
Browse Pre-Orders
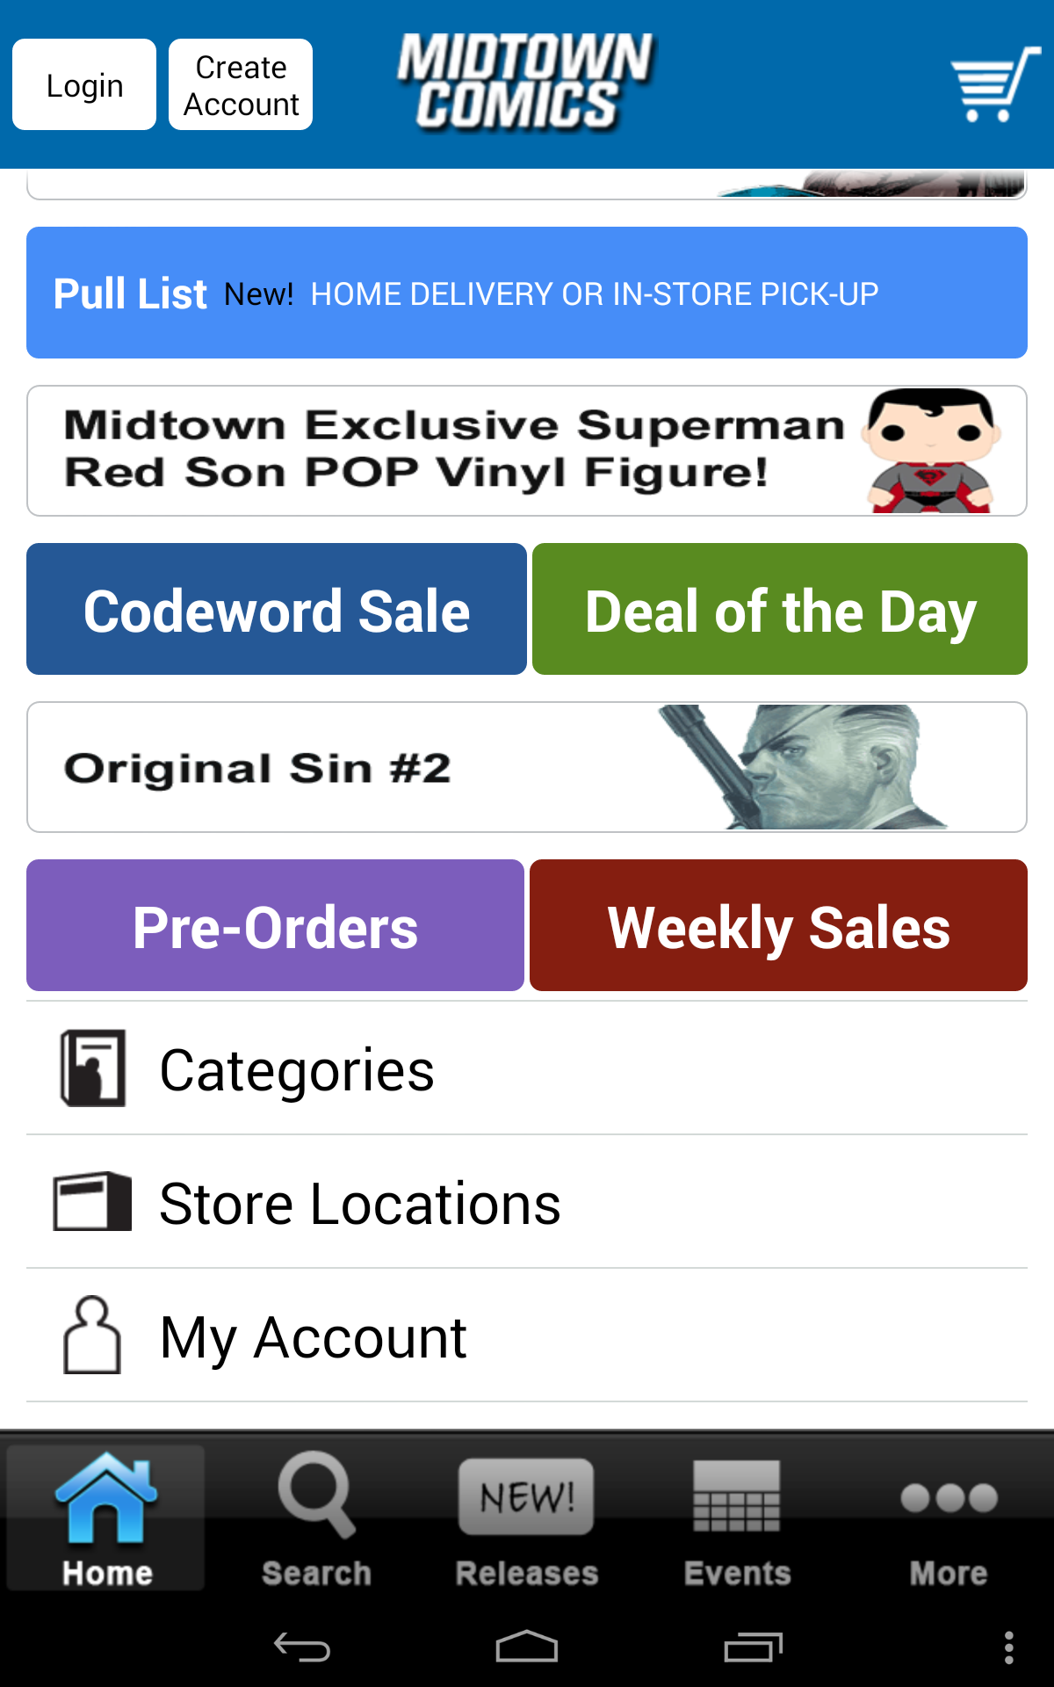tap(276, 926)
